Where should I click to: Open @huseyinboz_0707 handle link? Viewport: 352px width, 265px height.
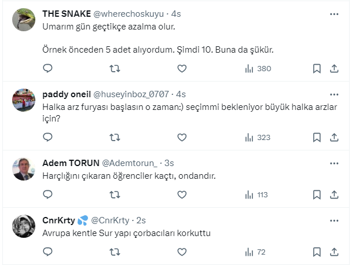(x=133, y=94)
